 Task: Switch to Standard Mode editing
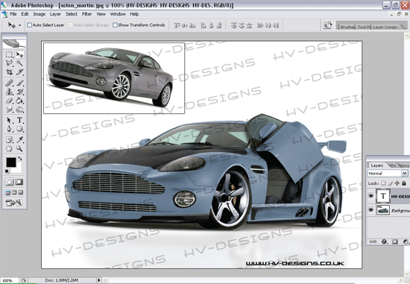tap(10, 182)
